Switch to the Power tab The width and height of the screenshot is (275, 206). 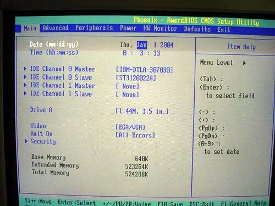point(128,28)
